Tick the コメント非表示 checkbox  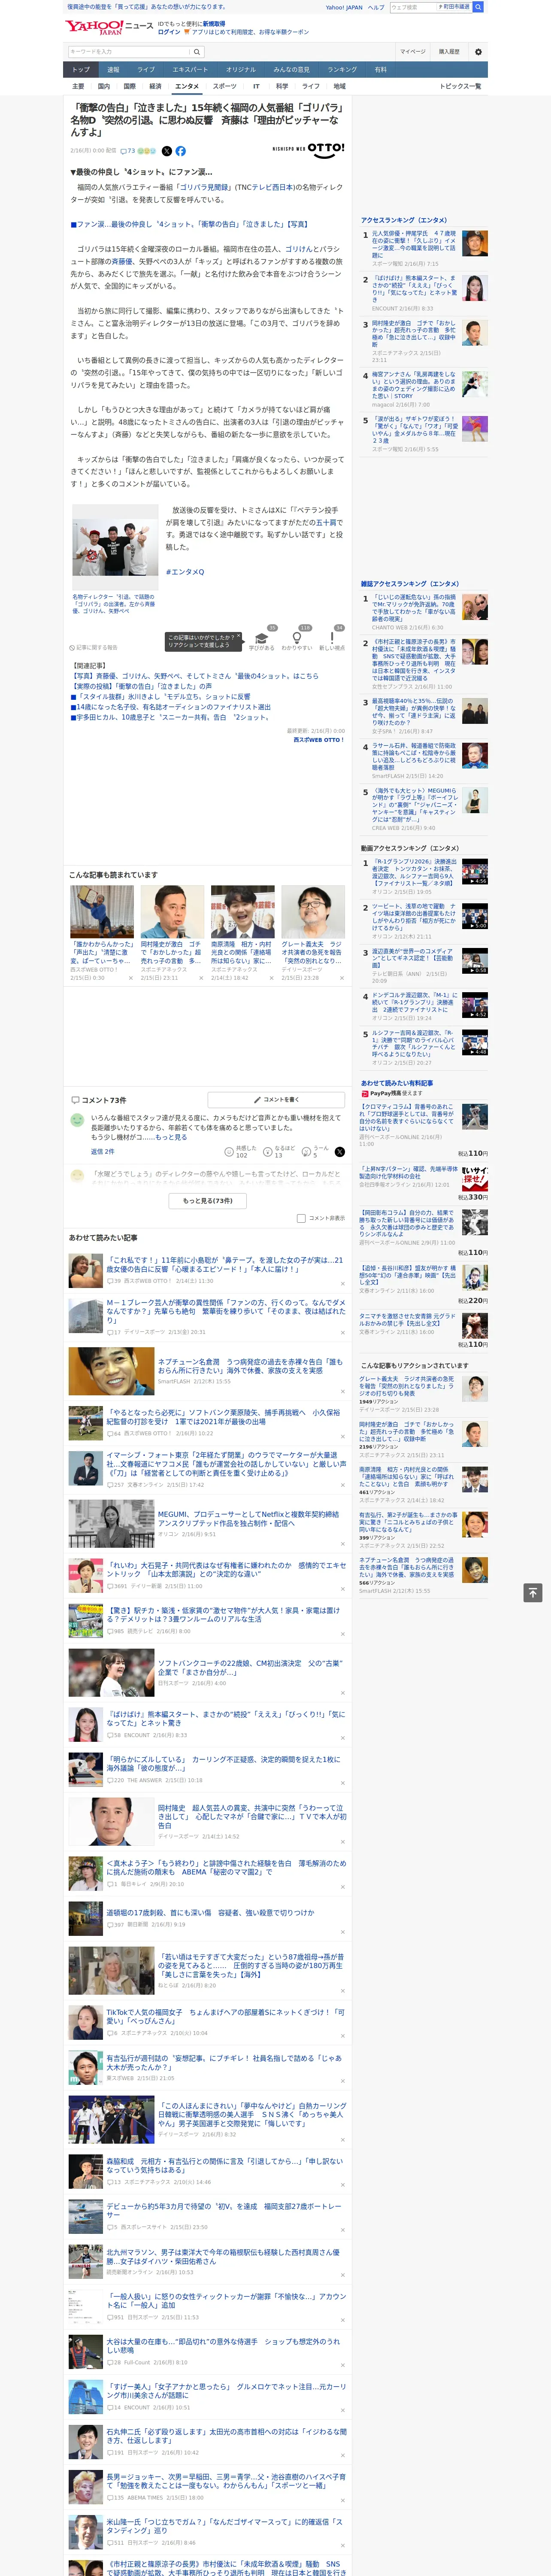coord(301,1218)
